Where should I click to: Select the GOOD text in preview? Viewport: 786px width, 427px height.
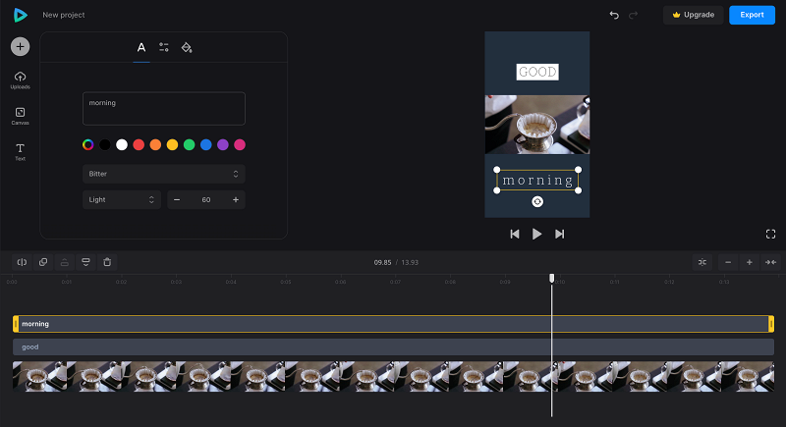(x=537, y=72)
